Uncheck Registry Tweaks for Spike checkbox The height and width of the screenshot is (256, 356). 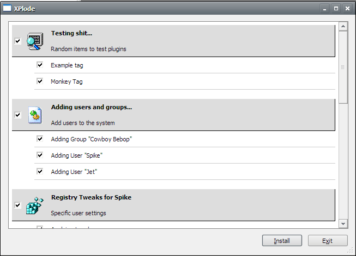click(x=17, y=205)
